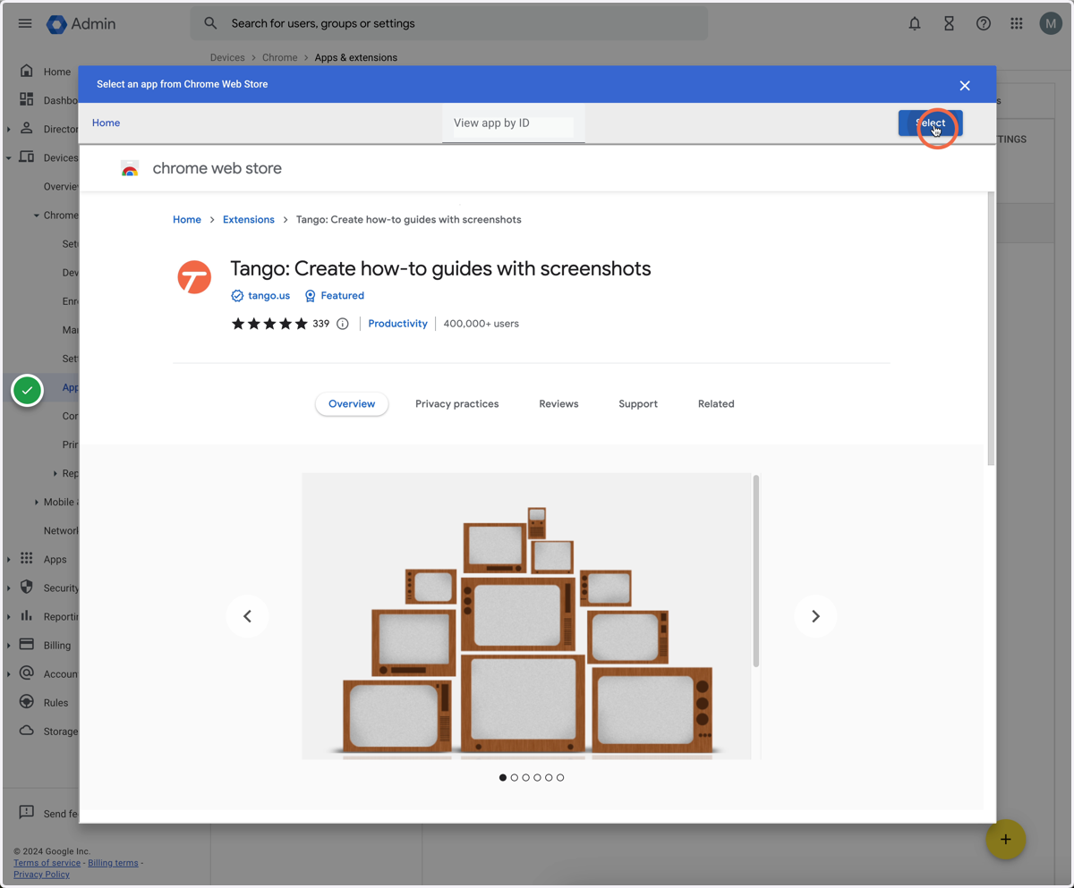
Task: Click the admin search field
Action: [448, 23]
